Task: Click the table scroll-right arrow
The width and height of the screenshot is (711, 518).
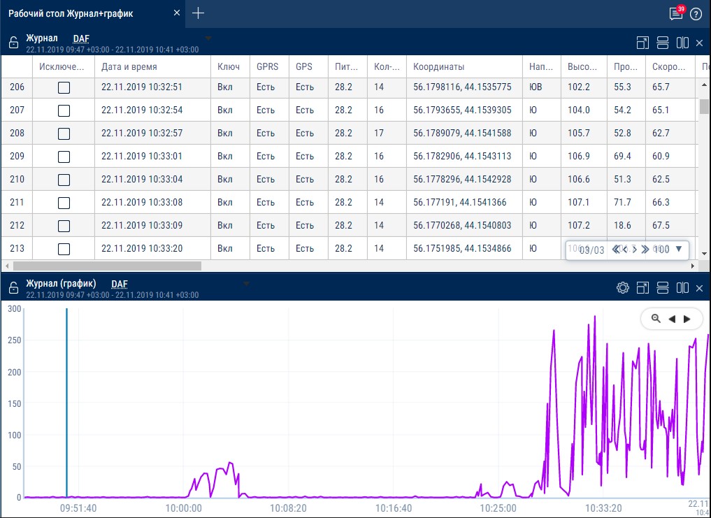Action: tap(692, 266)
